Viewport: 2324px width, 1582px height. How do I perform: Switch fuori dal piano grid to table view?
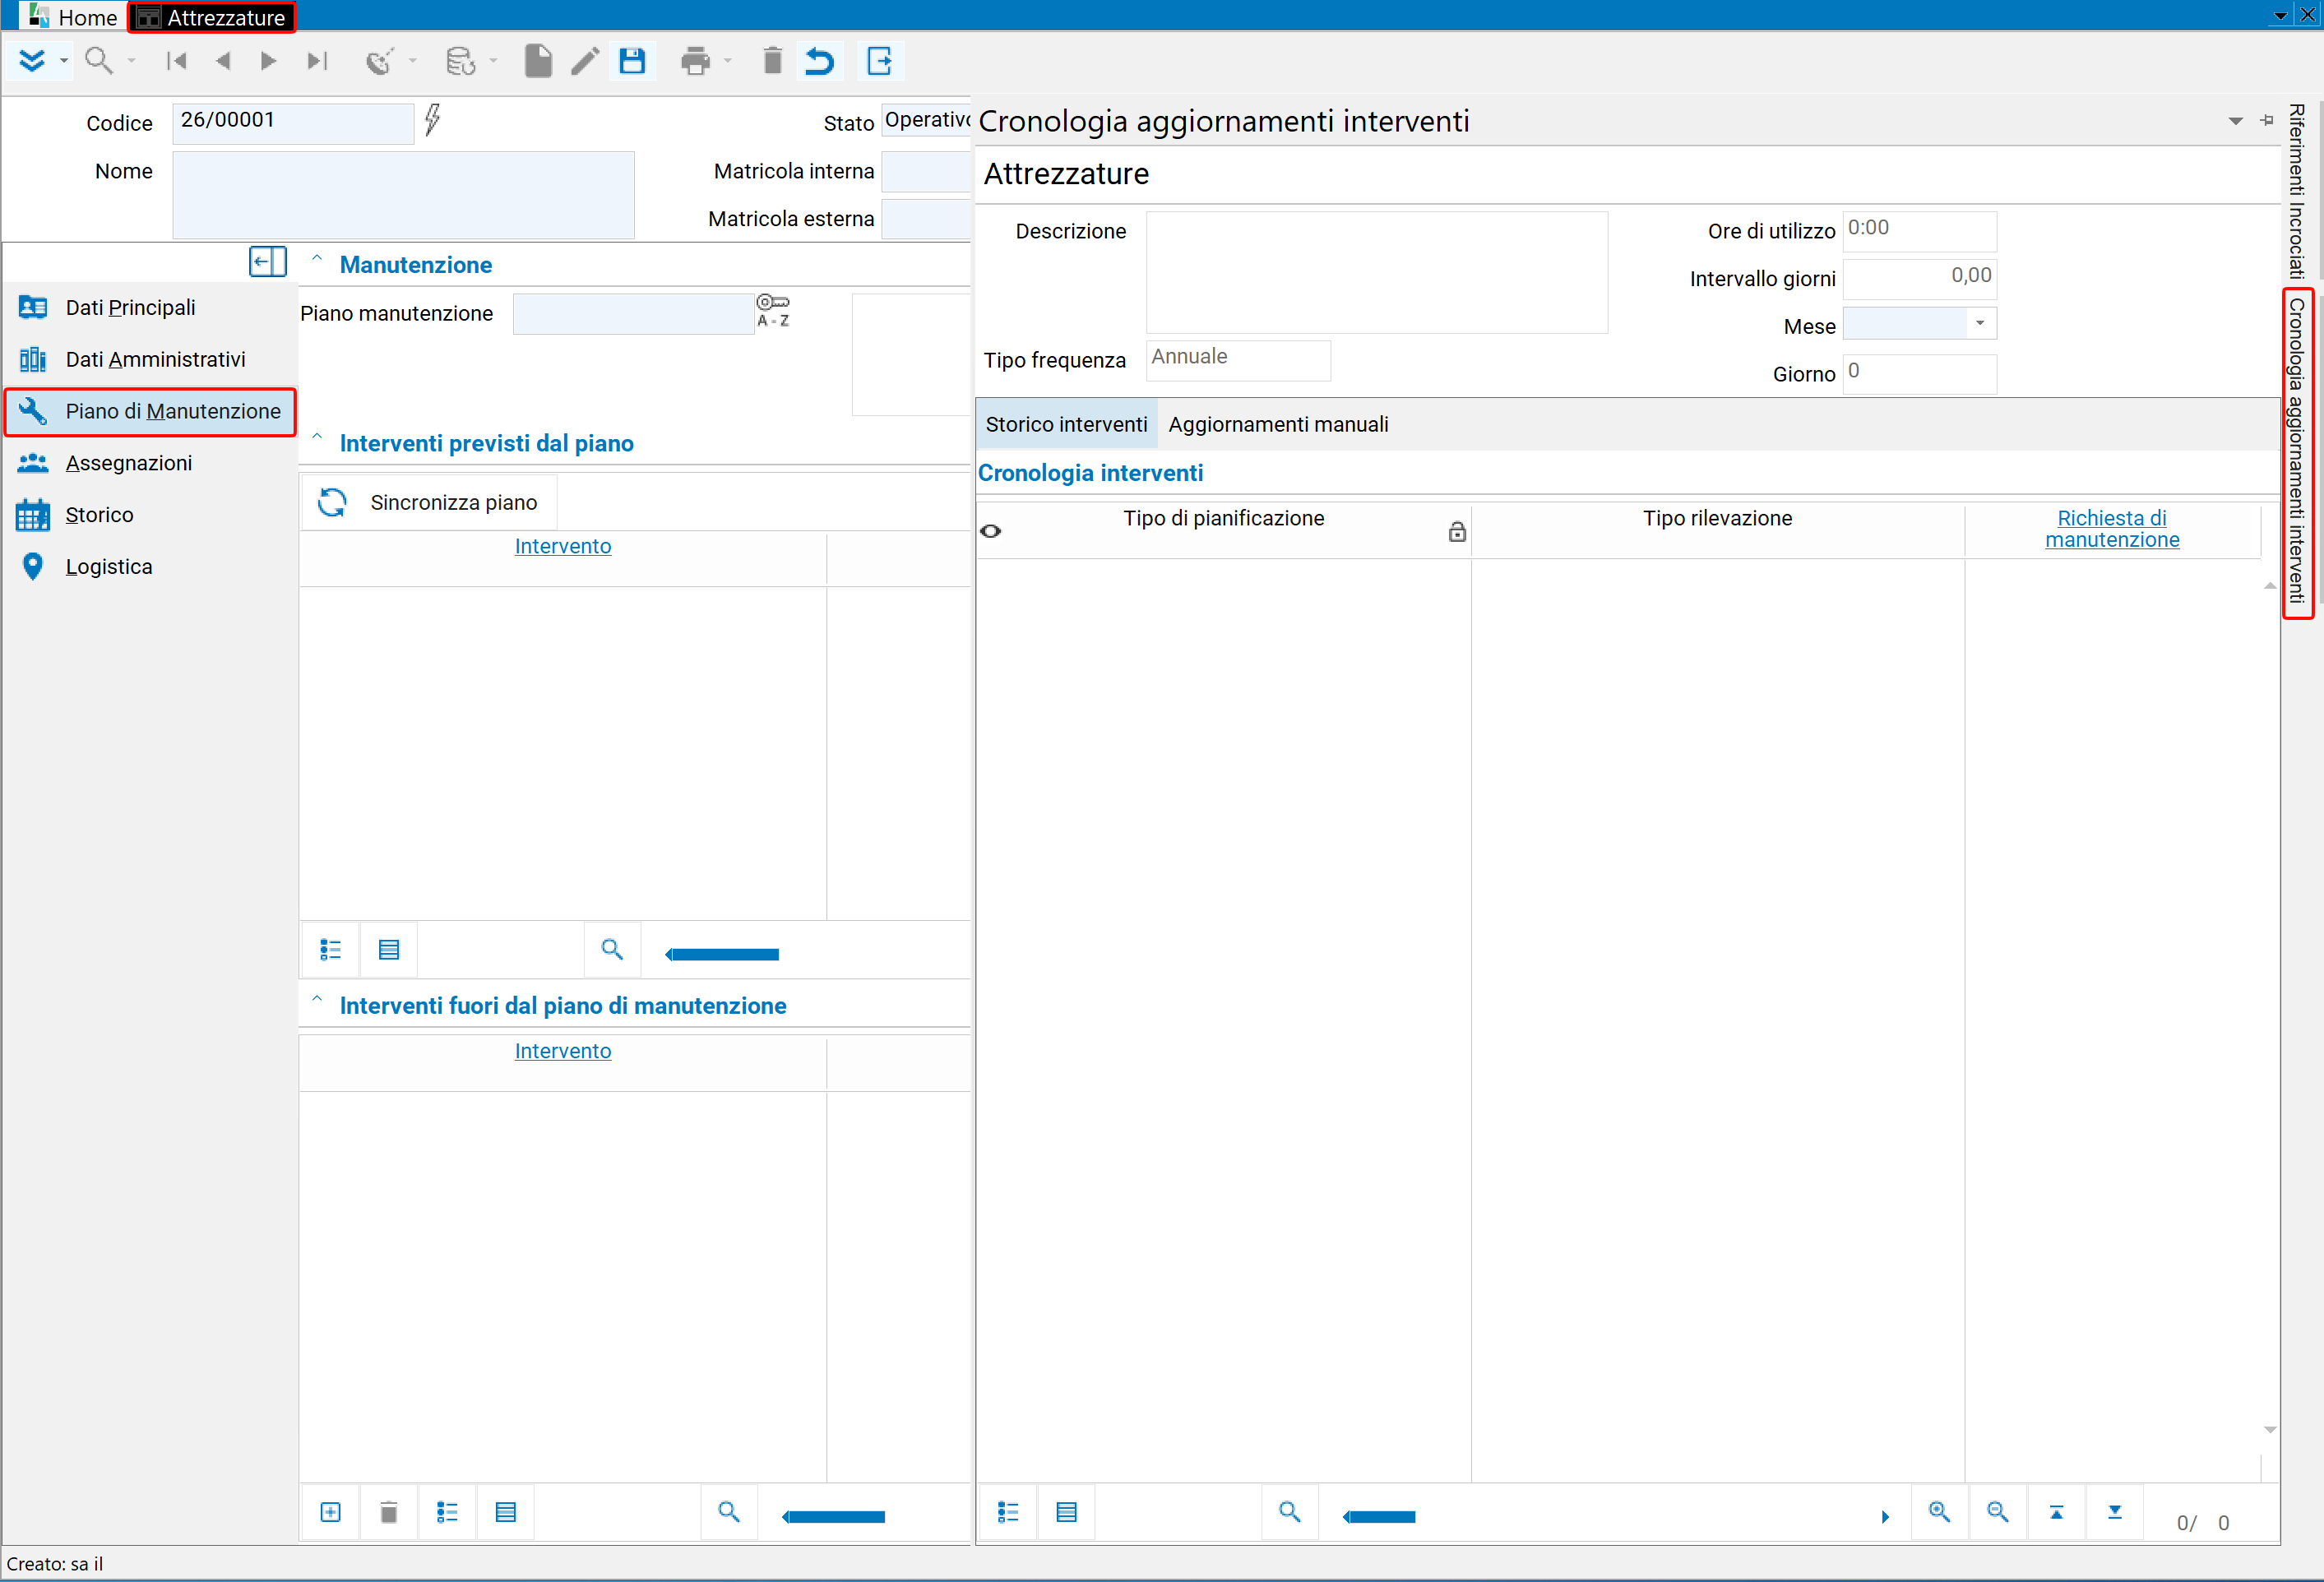click(506, 1512)
